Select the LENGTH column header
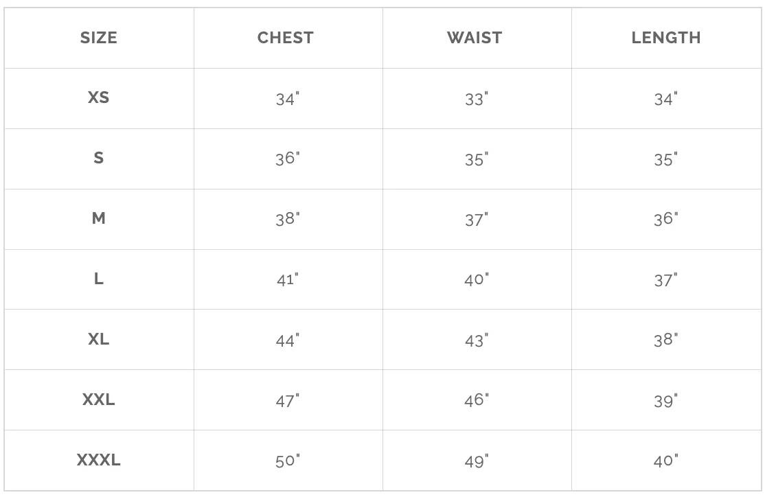This screenshot has width=765, height=497. 666,38
